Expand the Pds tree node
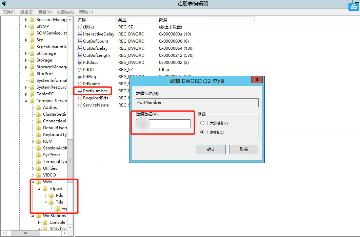 [x=45, y=195]
